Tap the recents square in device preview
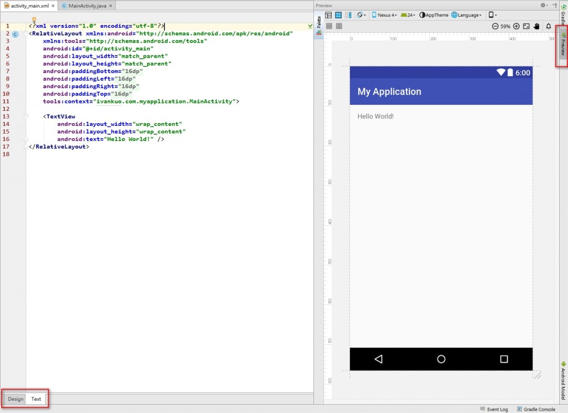 504,359
